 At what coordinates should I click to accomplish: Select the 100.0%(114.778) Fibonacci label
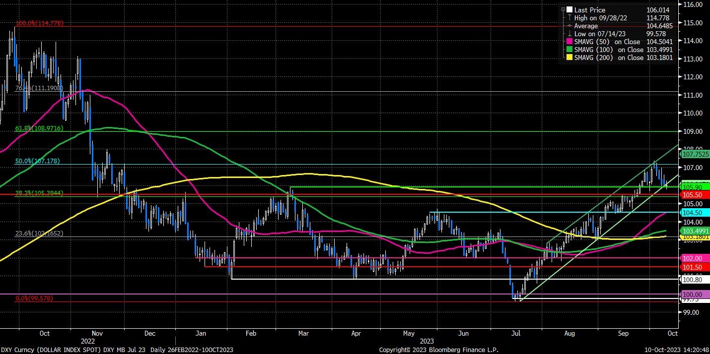pos(39,23)
